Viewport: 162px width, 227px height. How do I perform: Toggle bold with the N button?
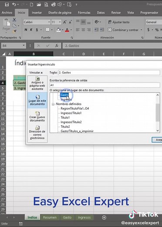26,30
